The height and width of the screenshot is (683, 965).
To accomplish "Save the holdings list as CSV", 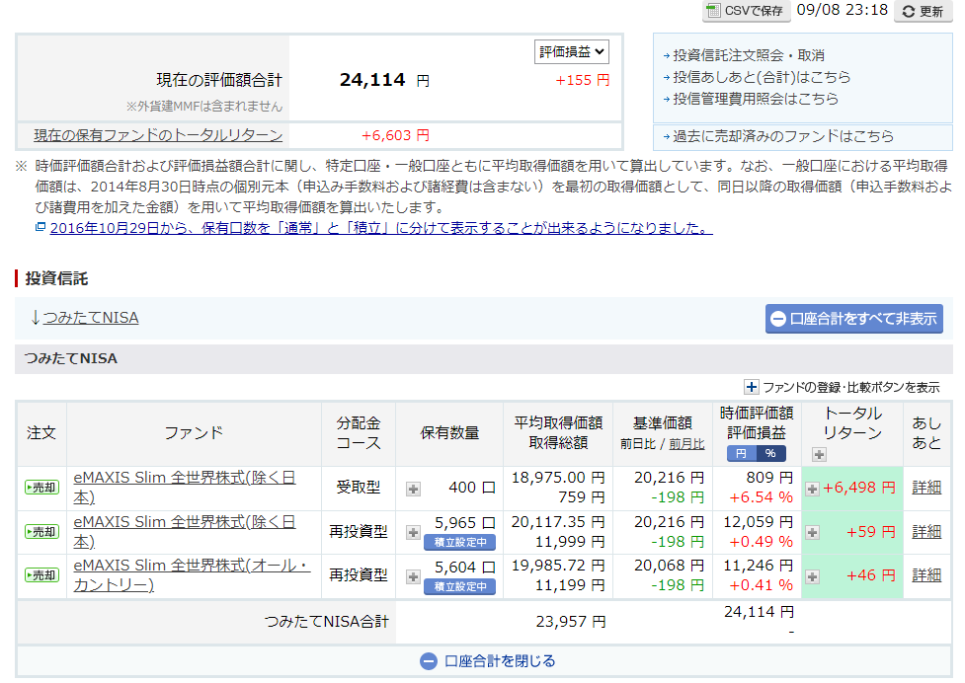I will coord(747,11).
